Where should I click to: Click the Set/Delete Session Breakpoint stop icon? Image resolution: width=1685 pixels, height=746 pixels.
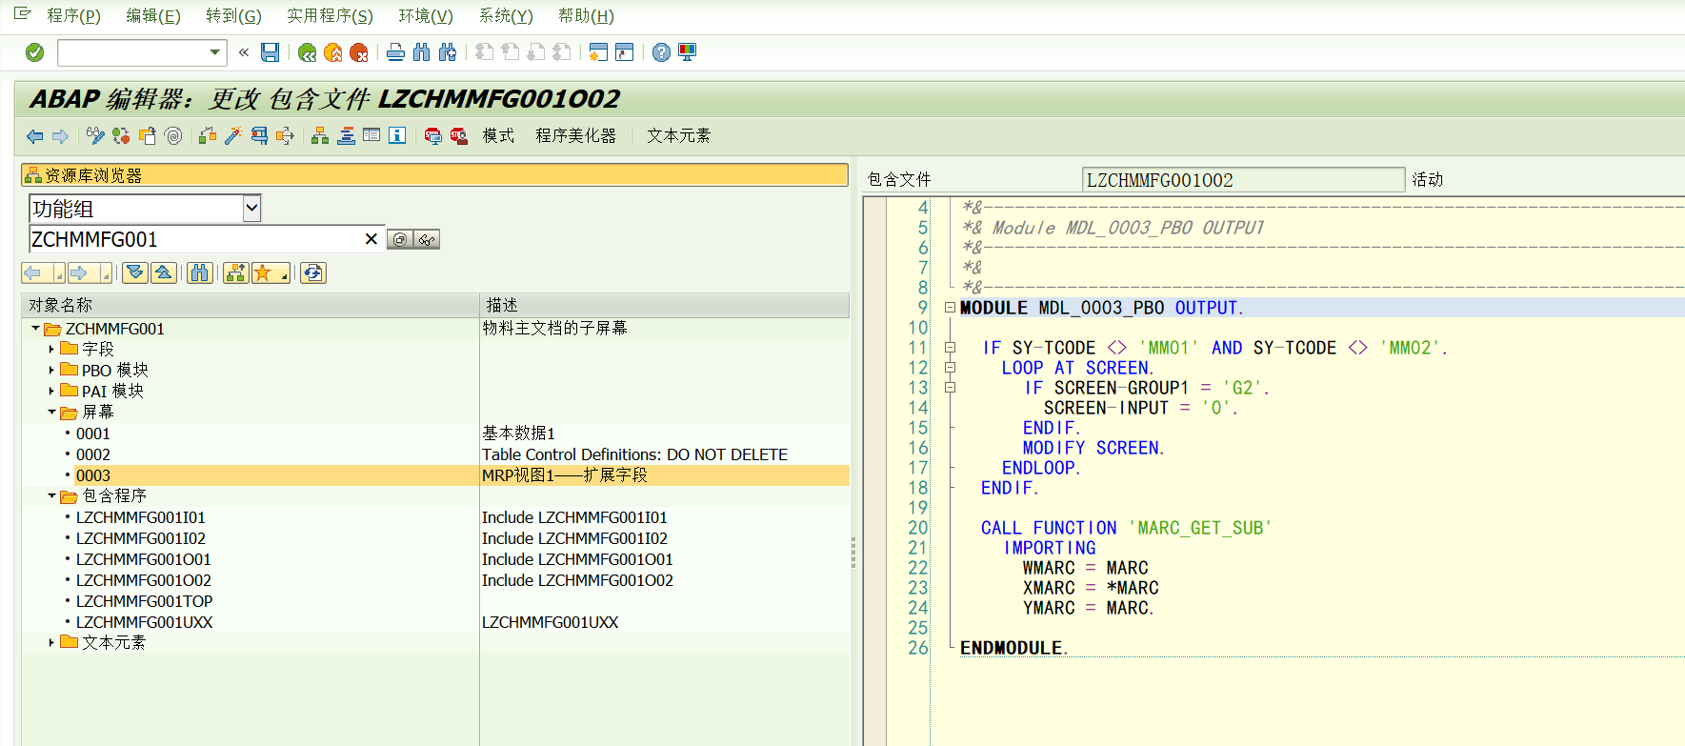tap(432, 136)
